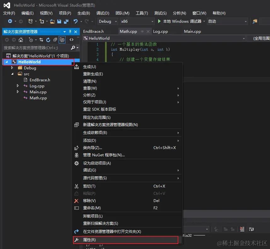Screen dimensions: 270x249
Task: Click the view code angle-brackets icon
Action: click(x=72, y=40)
